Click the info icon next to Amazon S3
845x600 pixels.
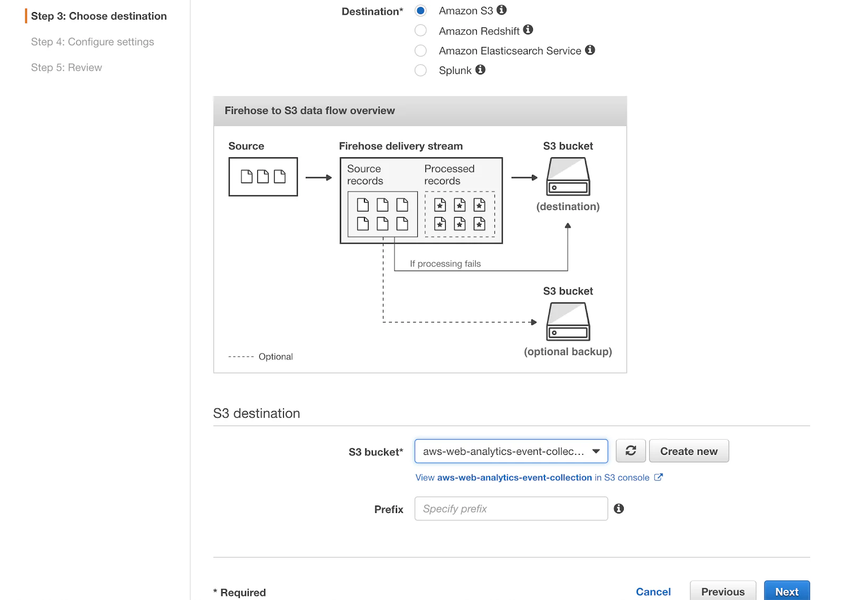pyautogui.click(x=502, y=10)
